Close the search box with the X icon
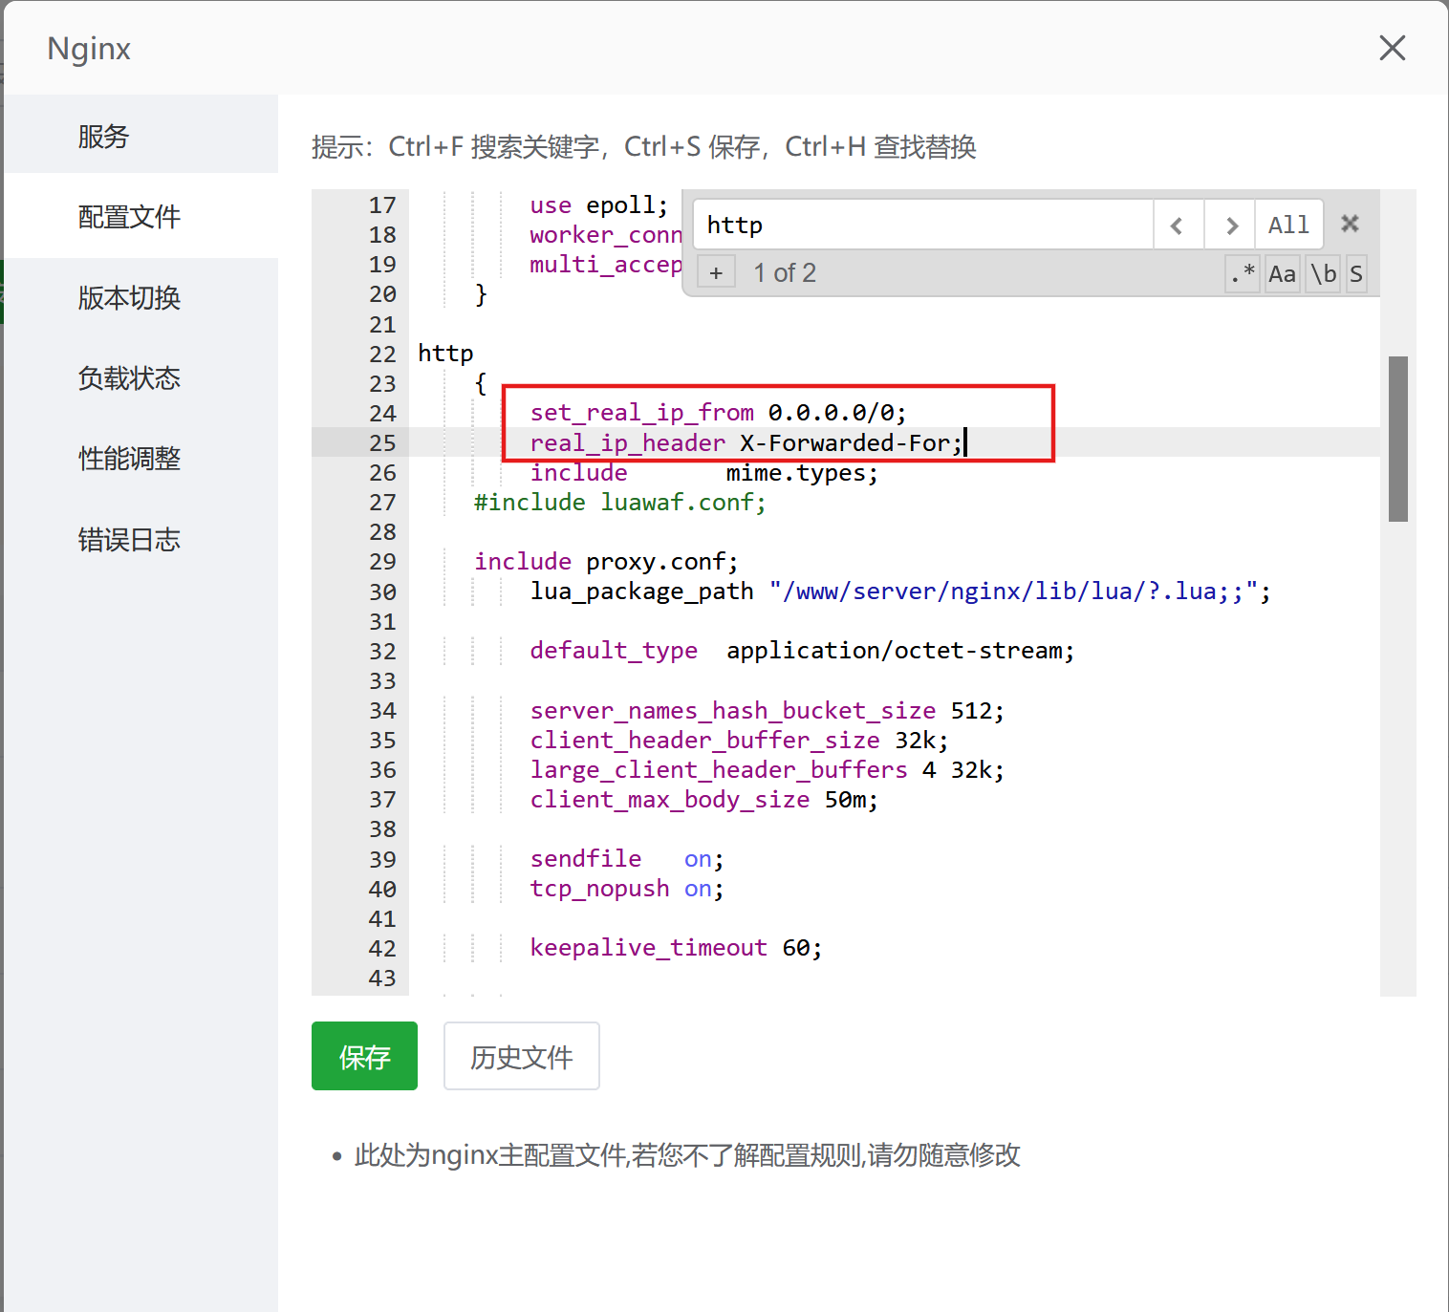The width and height of the screenshot is (1449, 1312). point(1350,224)
